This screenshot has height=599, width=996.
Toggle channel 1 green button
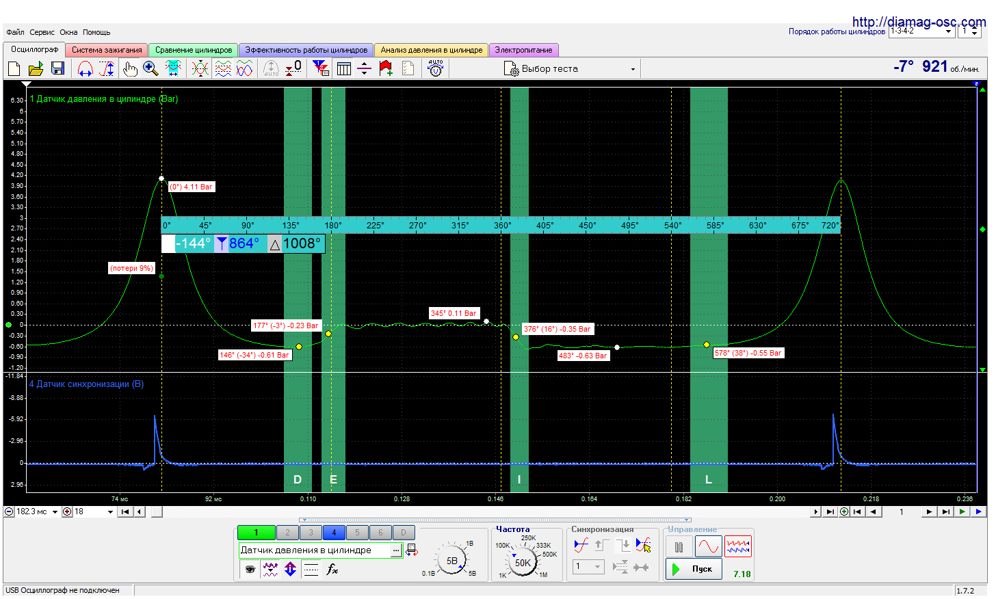(x=257, y=533)
